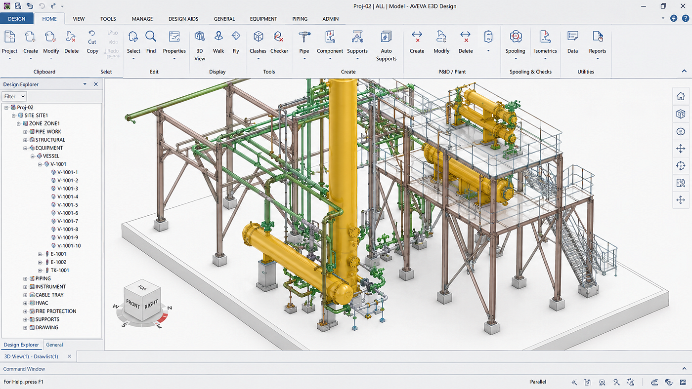Click the cube view icon in the viewport toolbar
Screen dimensions: 692x389
coord(681,114)
